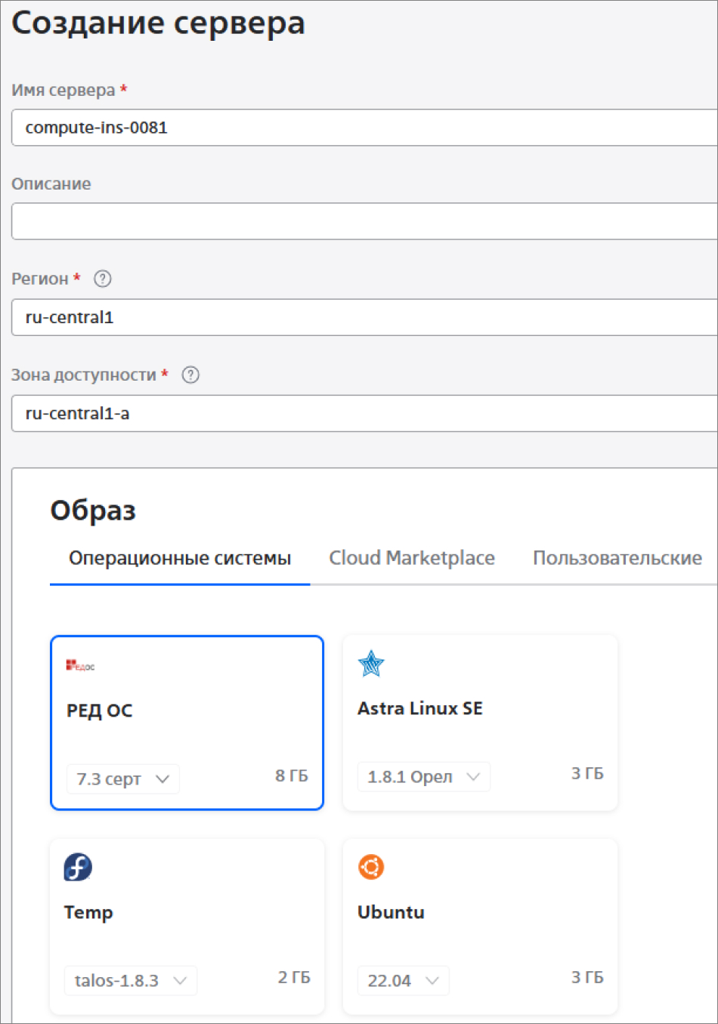Viewport: 718px width, 1024px height.
Task: Open the Ubuntu 22.04 version dropdown
Action: pos(403,980)
